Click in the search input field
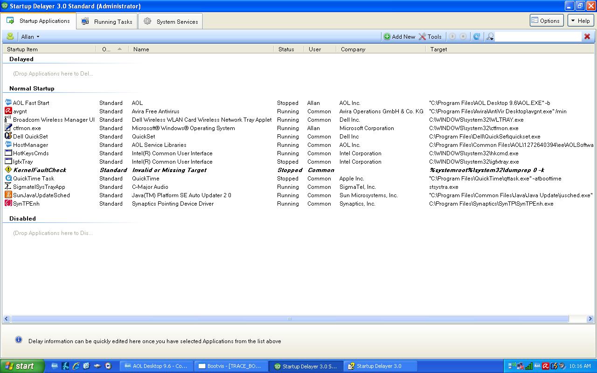This screenshot has width=597, height=373. click(x=538, y=36)
